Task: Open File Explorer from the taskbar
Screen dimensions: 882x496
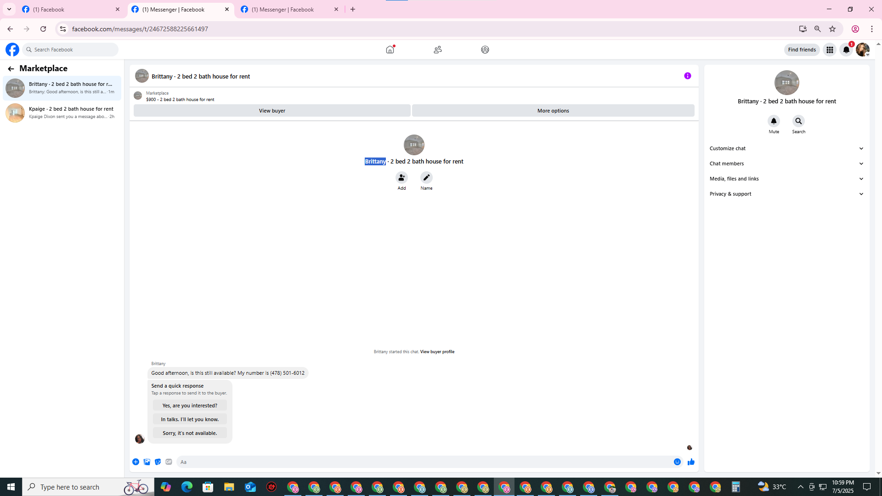Action: 229,487
